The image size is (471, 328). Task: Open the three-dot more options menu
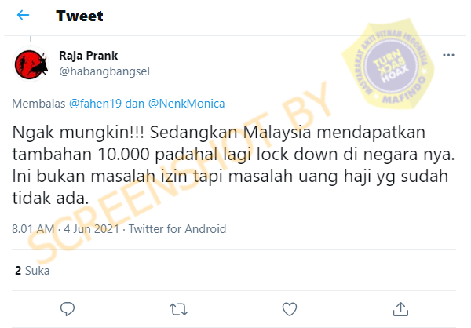click(x=448, y=55)
